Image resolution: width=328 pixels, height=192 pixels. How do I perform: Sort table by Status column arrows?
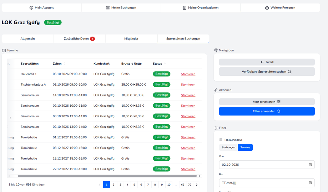click(x=165, y=64)
